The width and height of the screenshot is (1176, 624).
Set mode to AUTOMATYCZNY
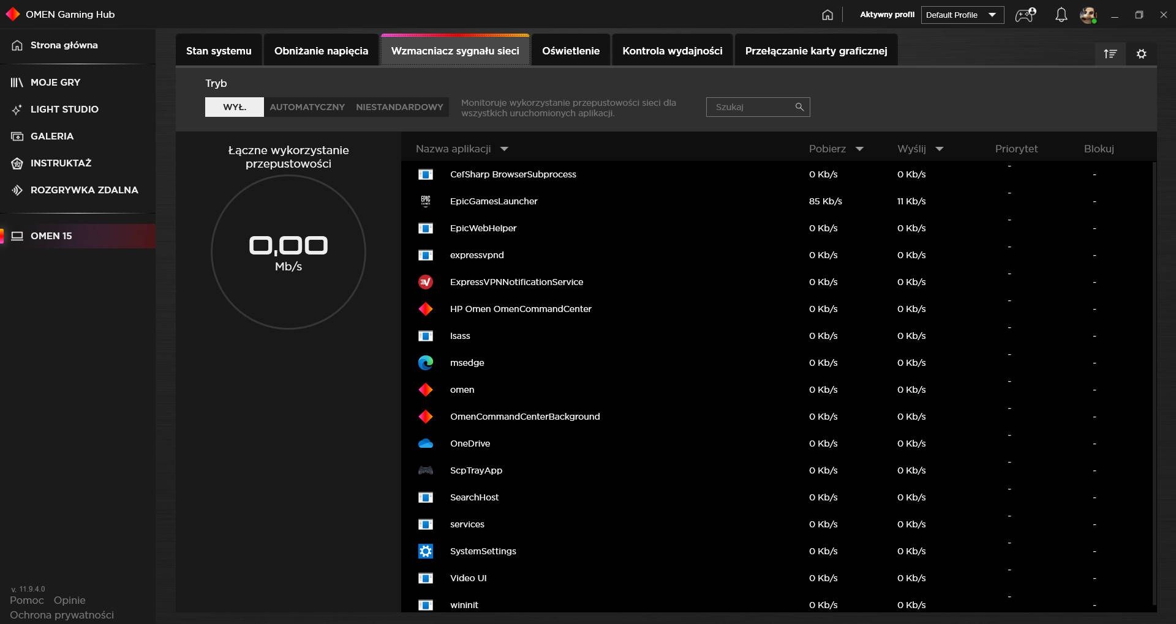307,107
